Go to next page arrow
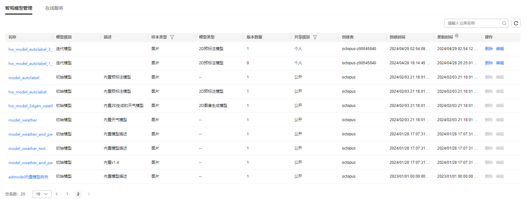Image resolution: width=527 pixels, height=199 pixels. click(x=89, y=194)
